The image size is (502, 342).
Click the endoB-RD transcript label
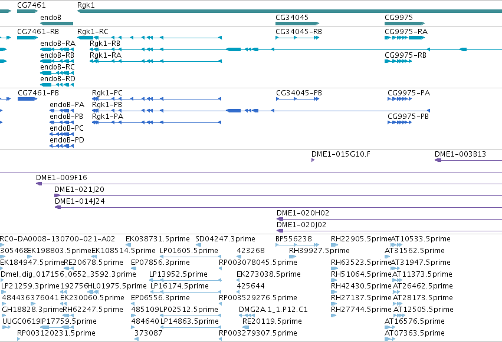pyautogui.click(x=58, y=79)
